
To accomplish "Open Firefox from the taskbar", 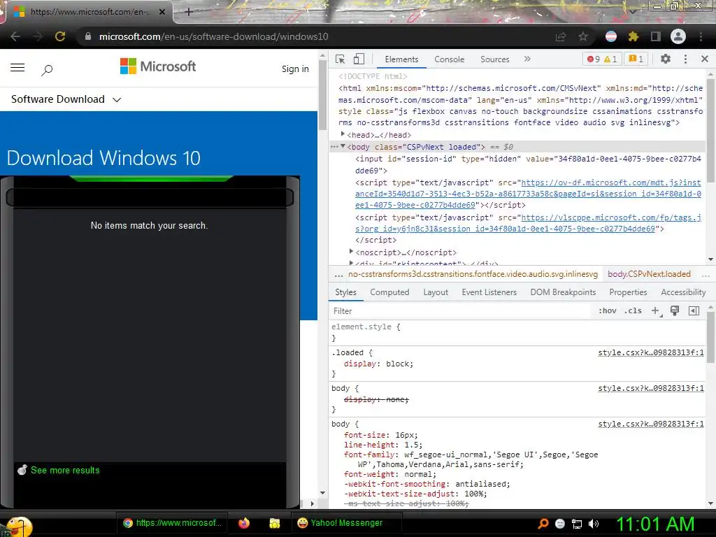I will [x=244, y=523].
